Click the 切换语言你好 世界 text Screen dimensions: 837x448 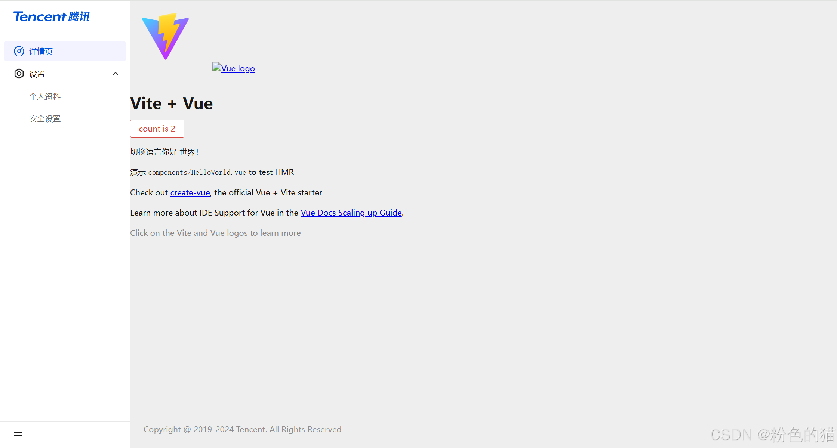tap(164, 152)
